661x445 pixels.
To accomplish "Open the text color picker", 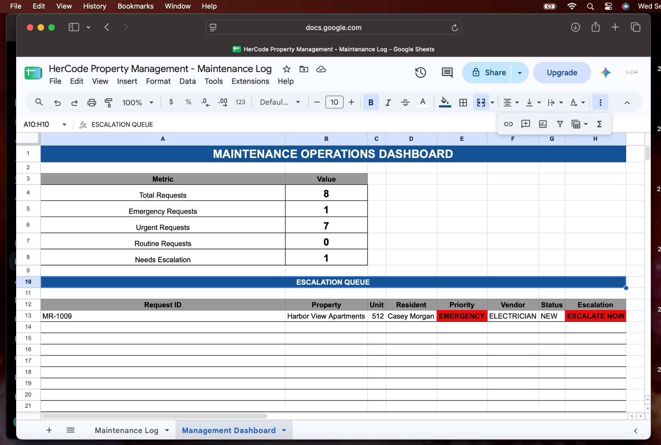I will (x=422, y=102).
